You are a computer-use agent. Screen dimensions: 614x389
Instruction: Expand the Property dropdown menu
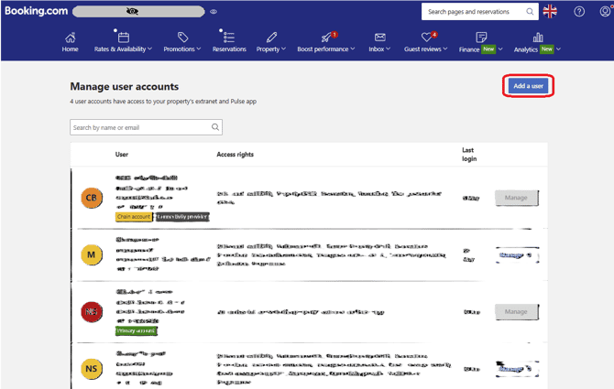point(271,49)
